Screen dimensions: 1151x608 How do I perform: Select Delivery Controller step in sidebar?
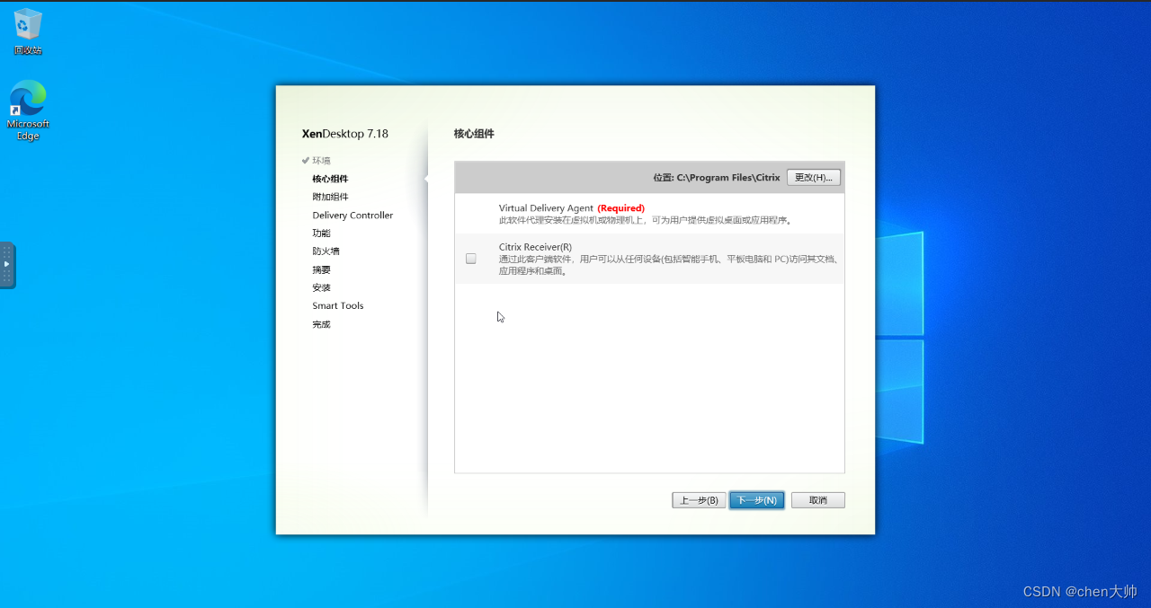(x=352, y=216)
